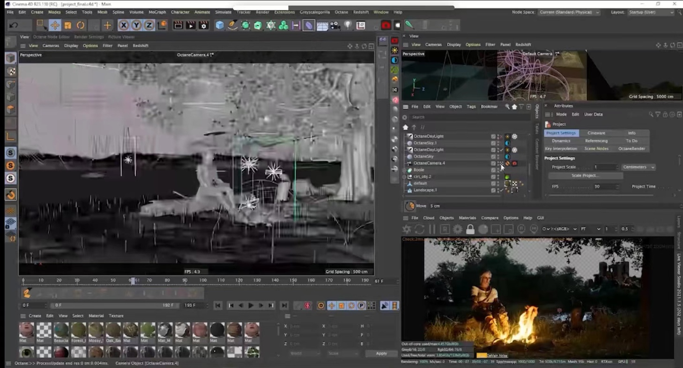
Task: Open the File menu in main menu bar
Action: pos(10,12)
